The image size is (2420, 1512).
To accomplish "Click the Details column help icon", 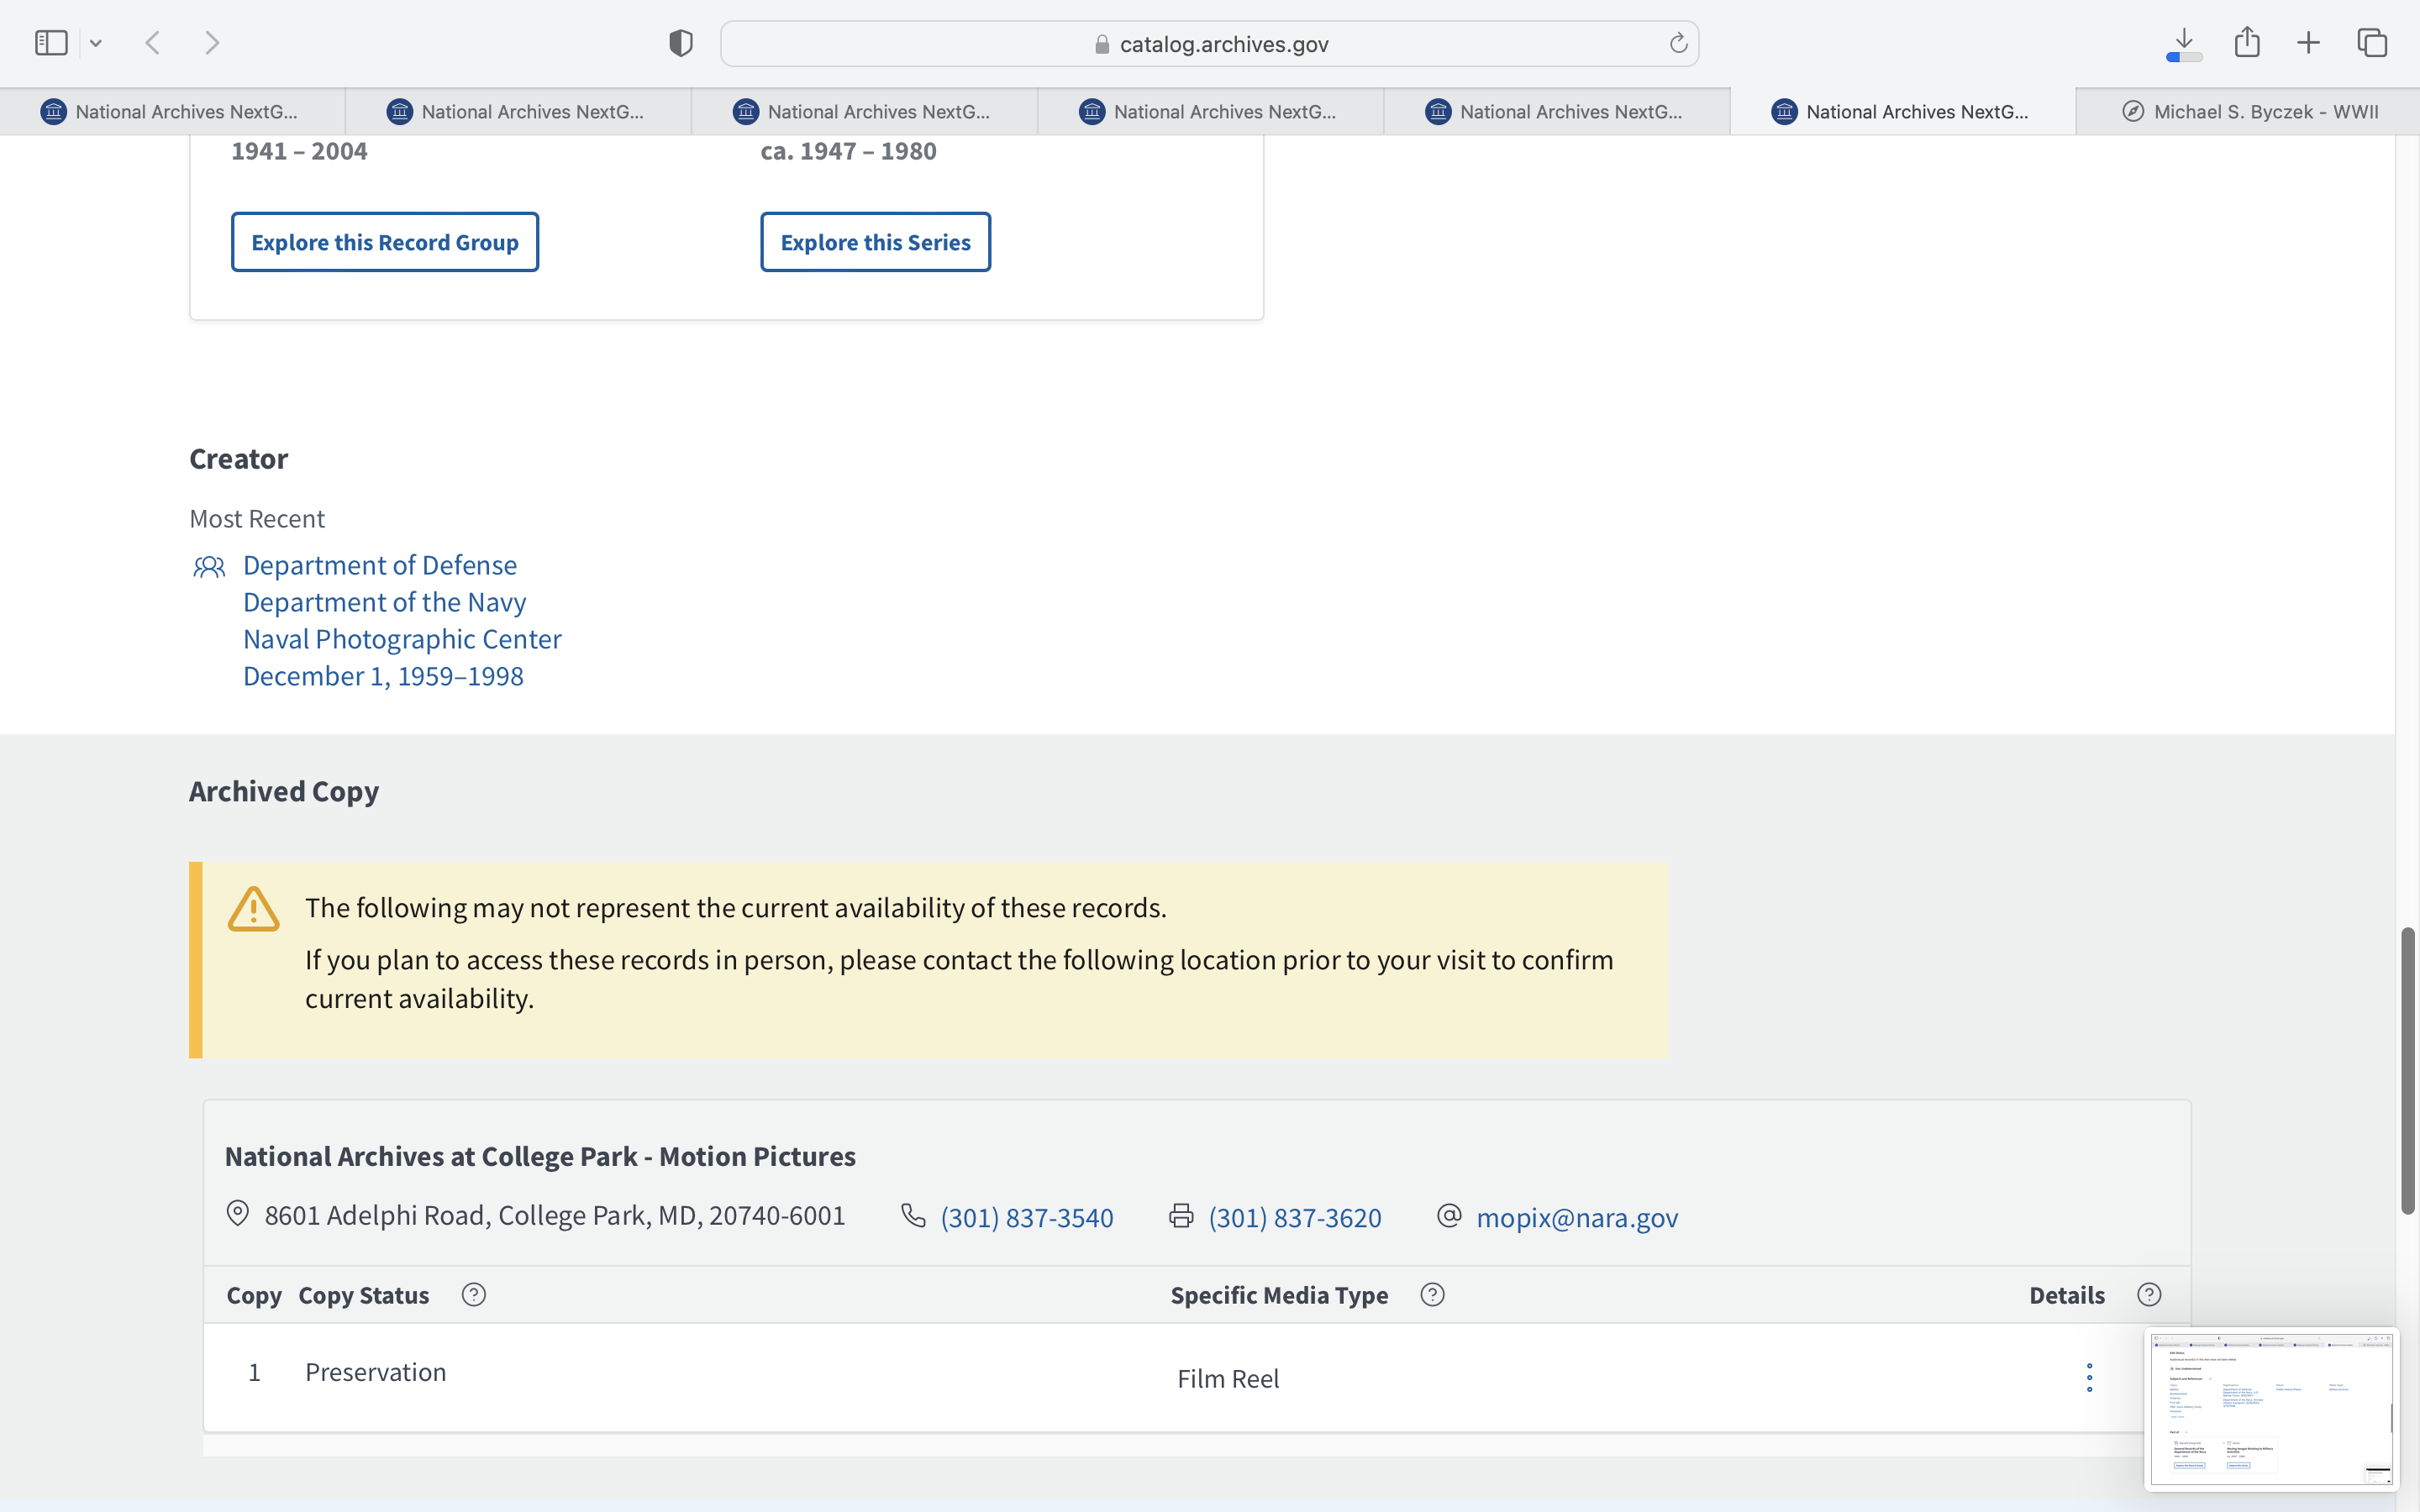I will click(x=2149, y=1295).
